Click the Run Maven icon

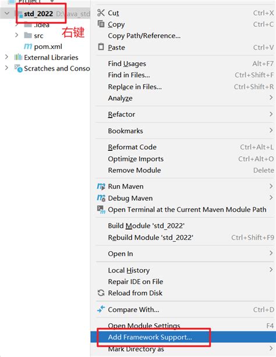tap(101, 186)
